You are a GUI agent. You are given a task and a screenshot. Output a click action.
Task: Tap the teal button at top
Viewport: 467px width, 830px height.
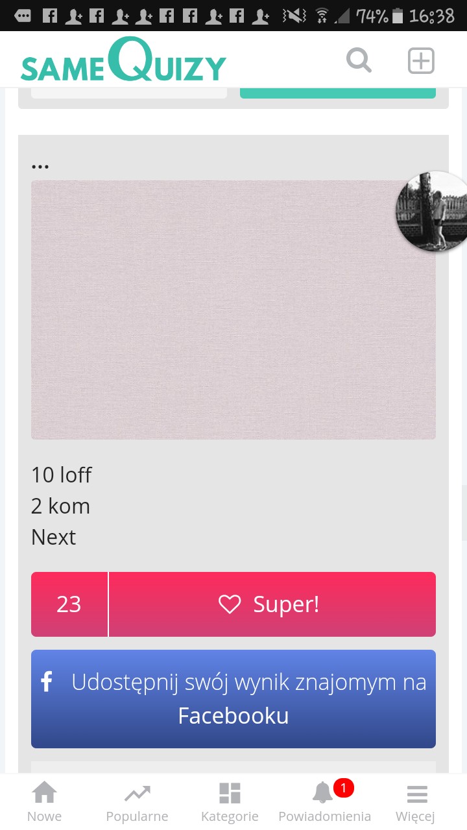[338, 93]
